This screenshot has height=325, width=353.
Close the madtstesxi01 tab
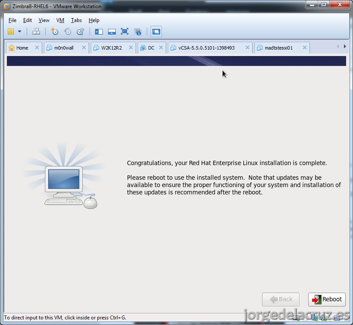(x=305, y=47)
